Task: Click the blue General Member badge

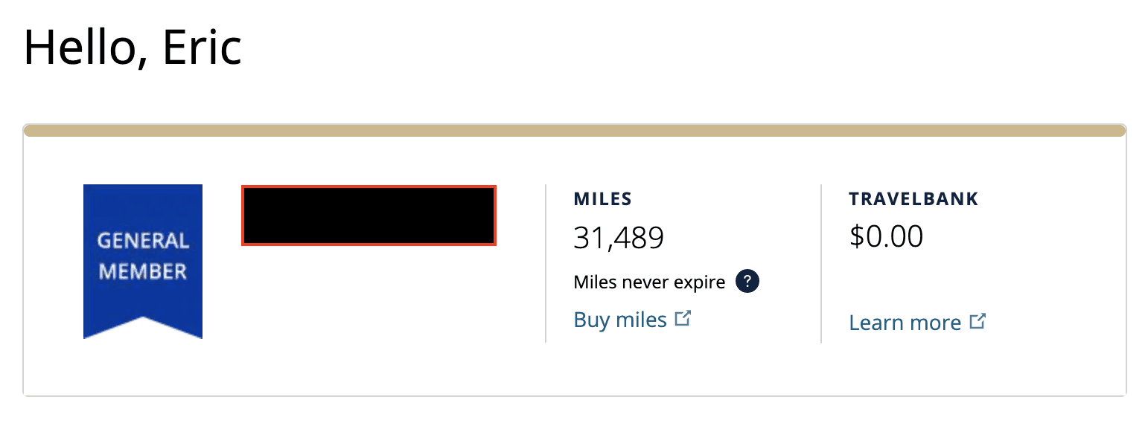Action: [x=143, y=261]
